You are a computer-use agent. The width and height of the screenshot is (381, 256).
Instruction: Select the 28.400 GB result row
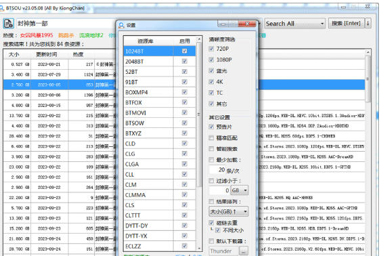coord(60,136)
